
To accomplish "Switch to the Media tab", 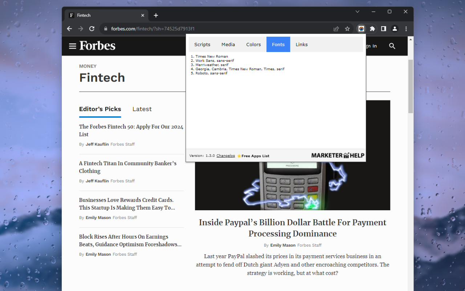I will pyautogui.click(x=228, y=44).
